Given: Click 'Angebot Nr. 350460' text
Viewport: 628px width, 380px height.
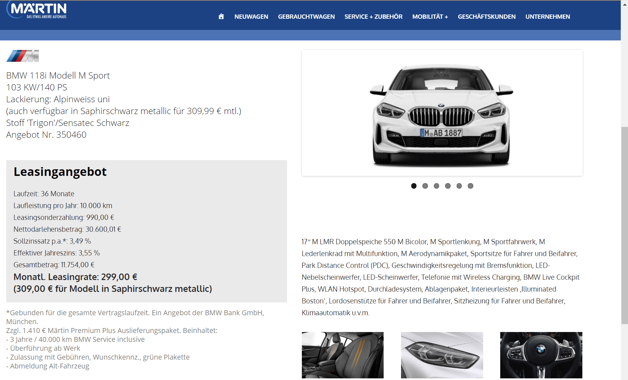Looking at the screenshot, I should coord(46,135).
